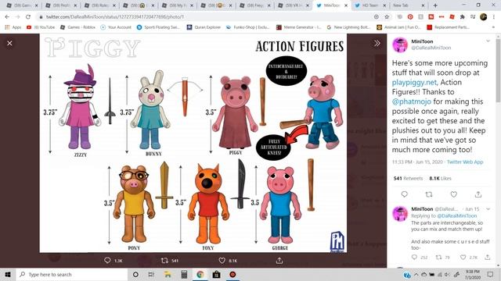
Task: Click the browser back arrow
Action: coord(7,16)
